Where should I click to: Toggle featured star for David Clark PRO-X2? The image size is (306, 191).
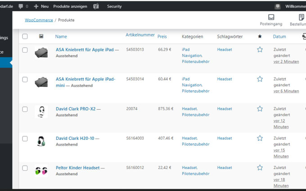coord(260,109)
